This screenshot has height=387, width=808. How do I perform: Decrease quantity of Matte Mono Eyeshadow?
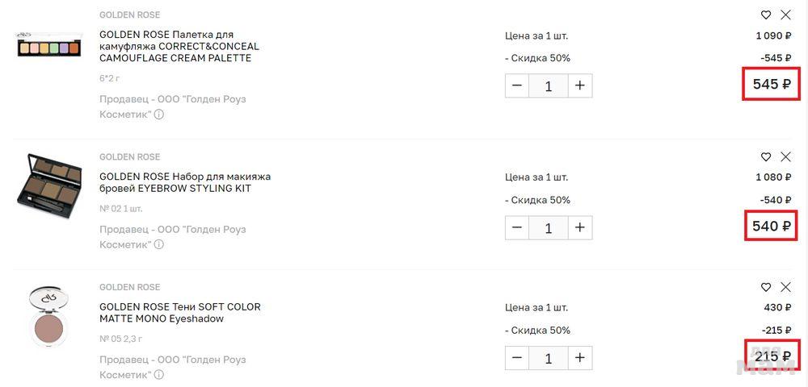[517, 358]
